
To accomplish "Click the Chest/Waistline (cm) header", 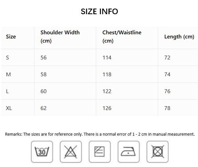I will (122, 37).
